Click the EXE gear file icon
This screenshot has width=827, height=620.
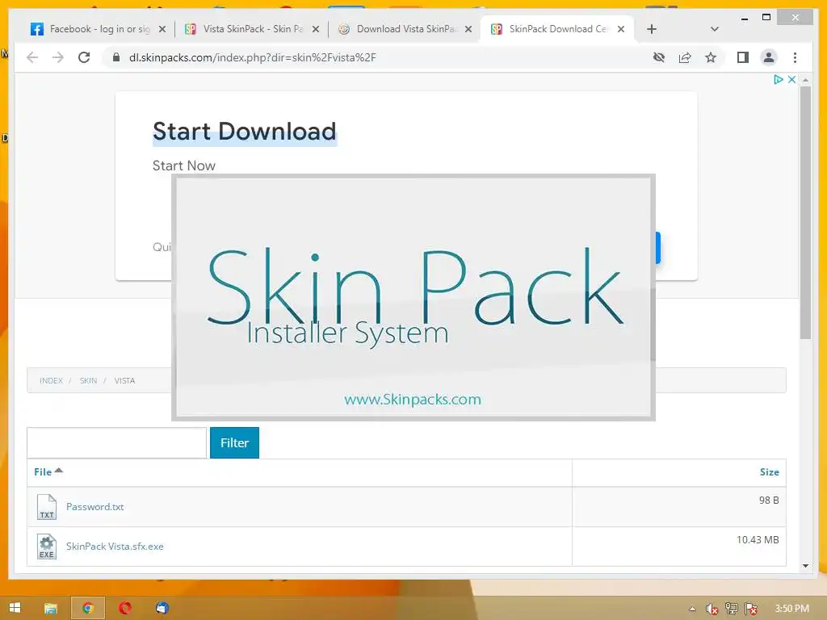click(x=46, y=547)
